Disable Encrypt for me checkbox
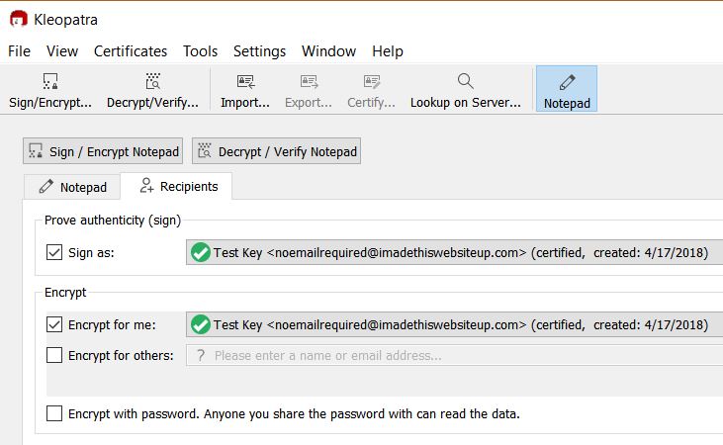Image resolution: width=723 pixels, height=445 pixels. tap(54, 324)
